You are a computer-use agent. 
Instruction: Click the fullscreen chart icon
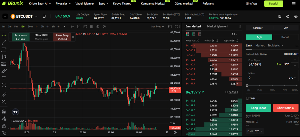click(x=176, y=26)
